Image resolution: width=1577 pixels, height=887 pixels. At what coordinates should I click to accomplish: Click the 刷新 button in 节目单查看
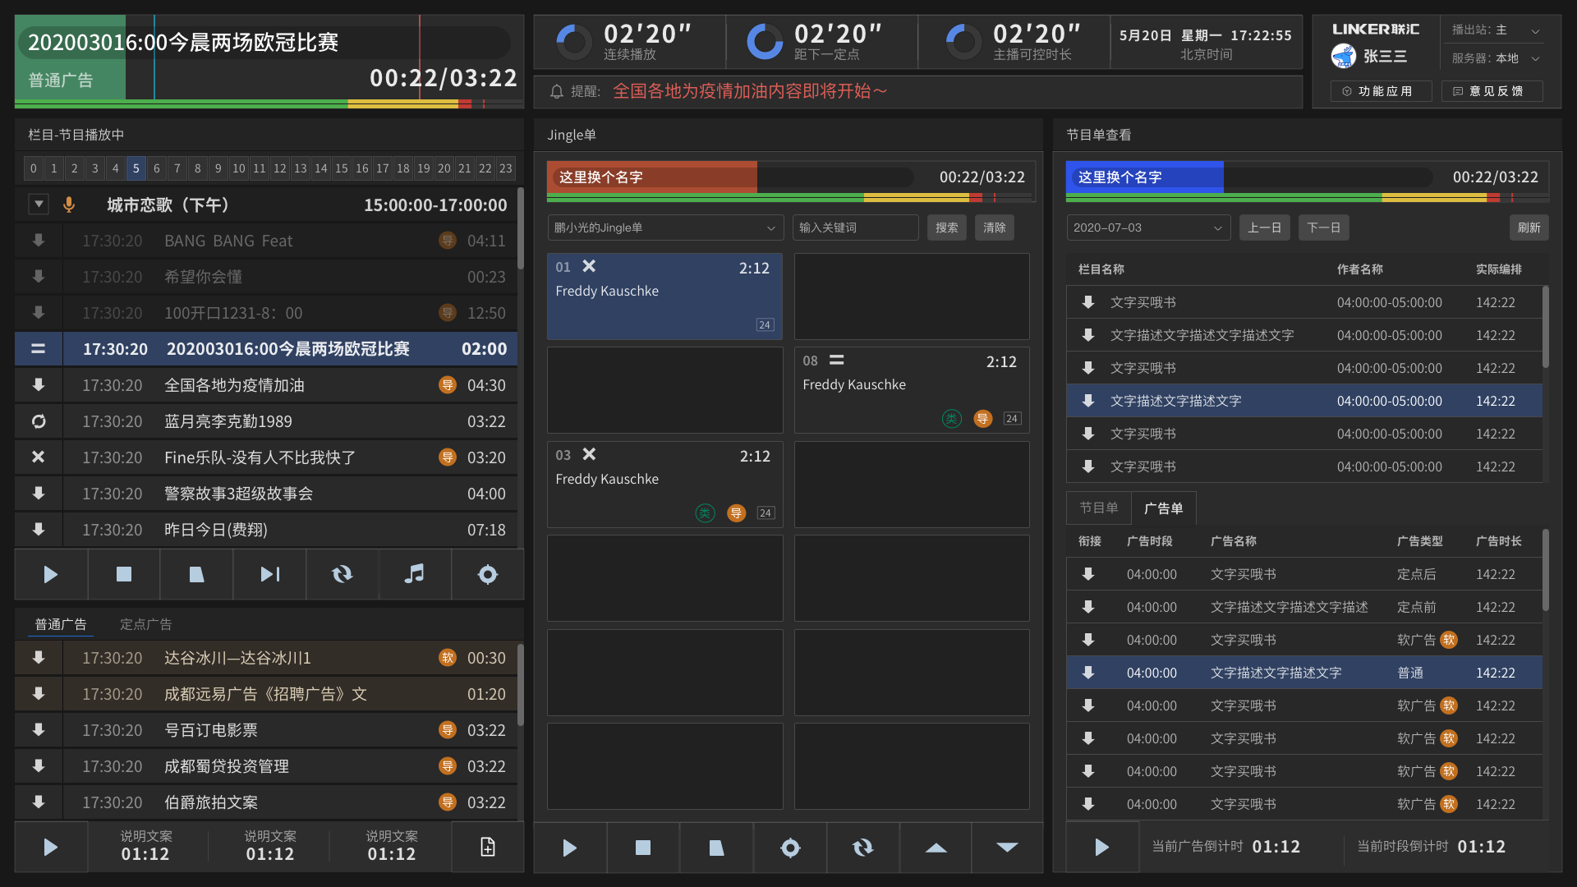pyautogui.click(x=1529, y=227)
